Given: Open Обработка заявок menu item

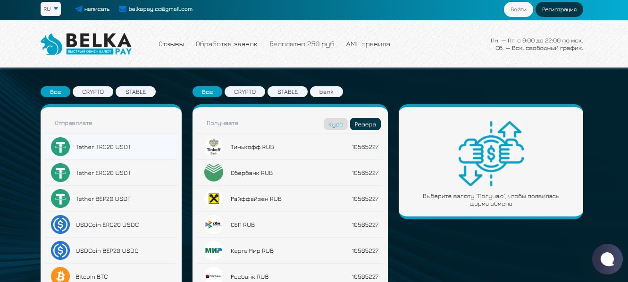Looking at the screenshot, I should (227, 44).
